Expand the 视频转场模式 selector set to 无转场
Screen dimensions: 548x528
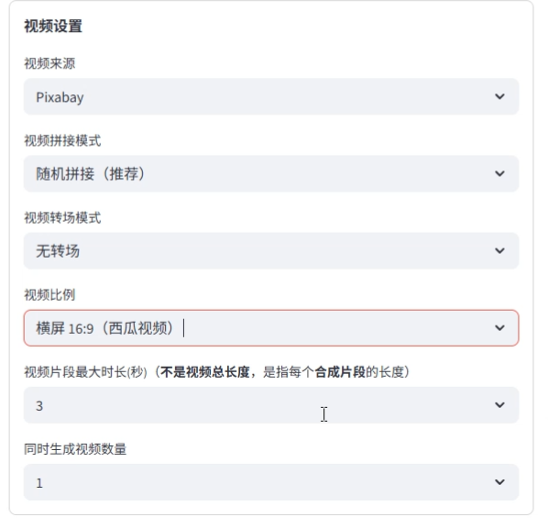[271, 251]
